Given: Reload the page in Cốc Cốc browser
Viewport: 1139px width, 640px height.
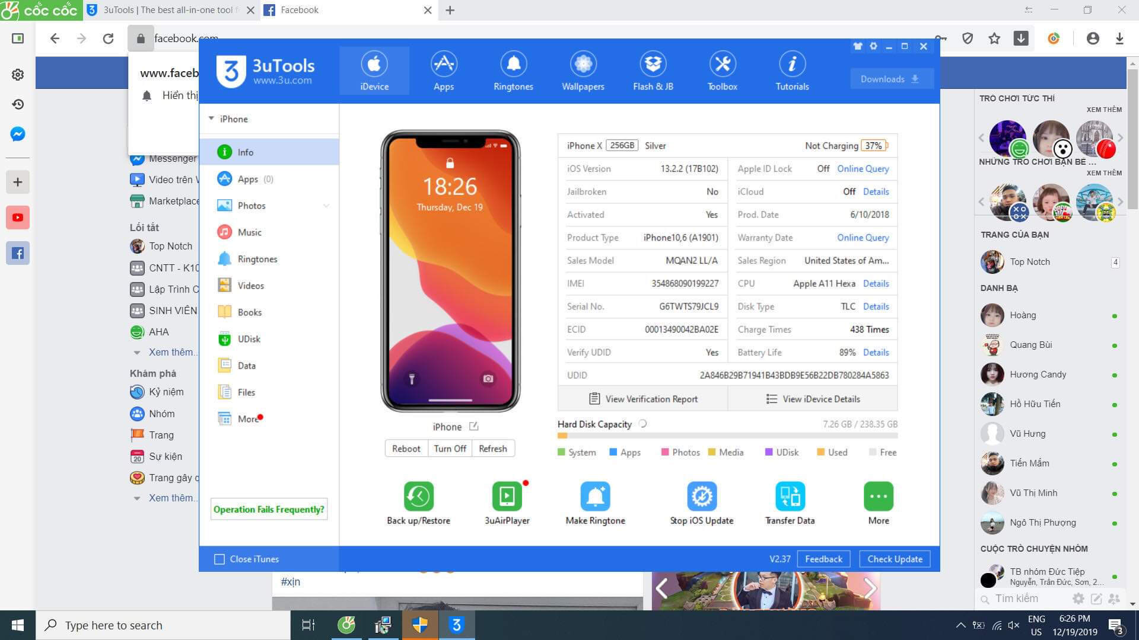Looking at the screenshot, I should point(108,39).
